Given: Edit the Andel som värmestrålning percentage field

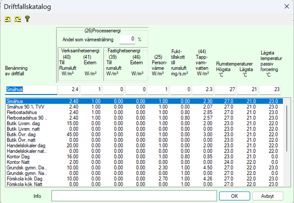Looking at the screenshot, I should coord(127,39).
